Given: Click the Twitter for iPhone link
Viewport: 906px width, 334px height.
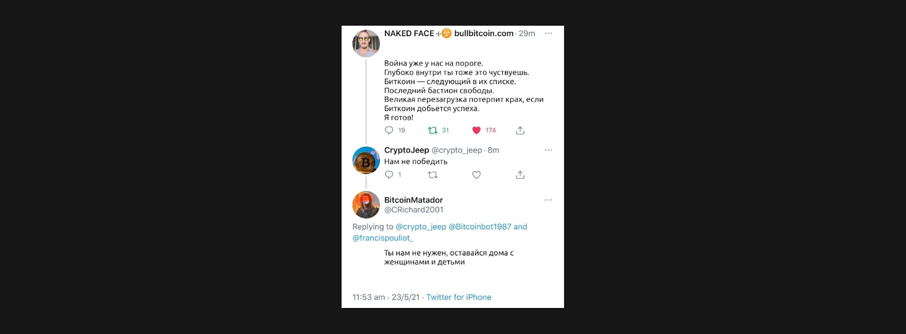Looking at the screenshot, I should point(459,297).
